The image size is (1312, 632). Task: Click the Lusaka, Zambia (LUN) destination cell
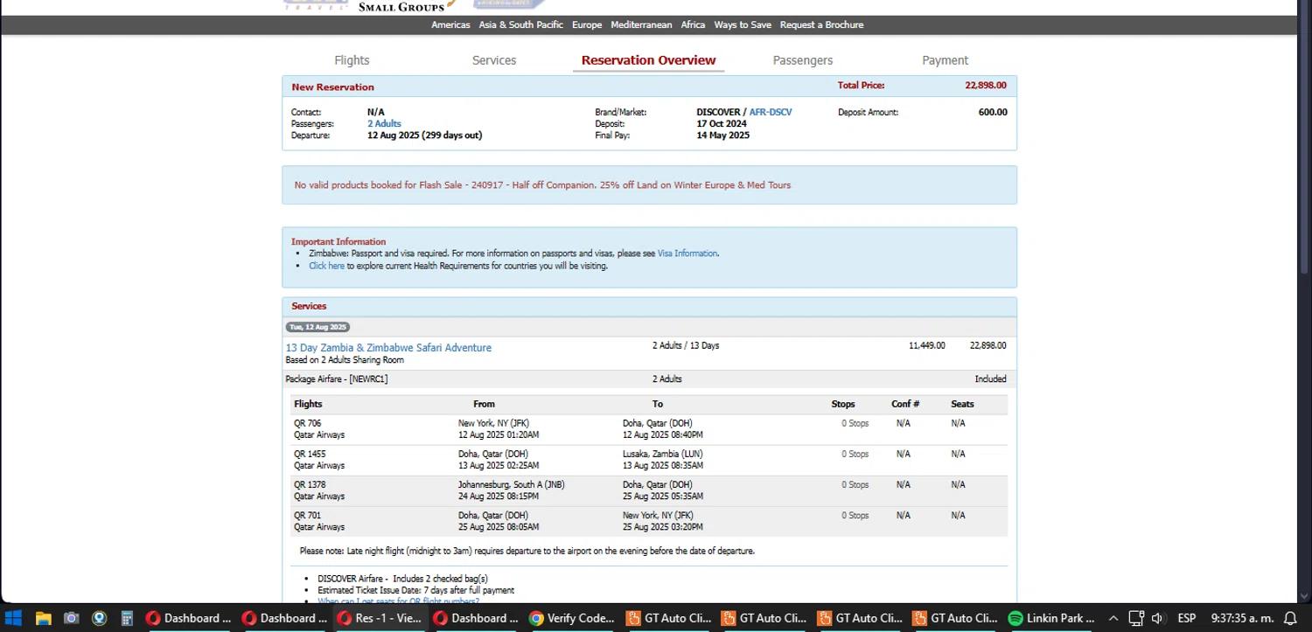click(662, 454)
